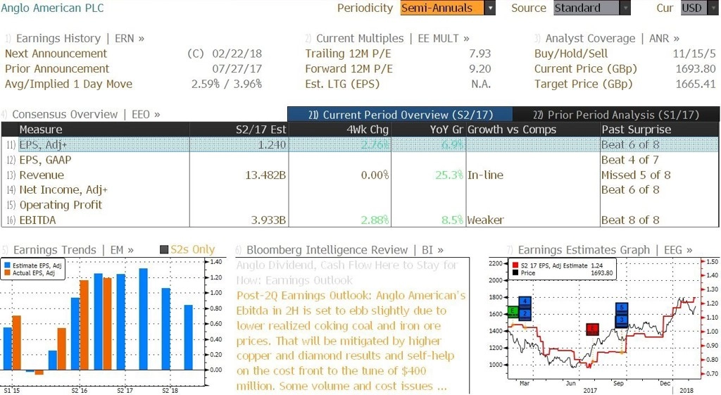This screenshot has height=395, width=721.
Task: Open Consensus Overview EEO section
Action: click(x=81, y=114)
